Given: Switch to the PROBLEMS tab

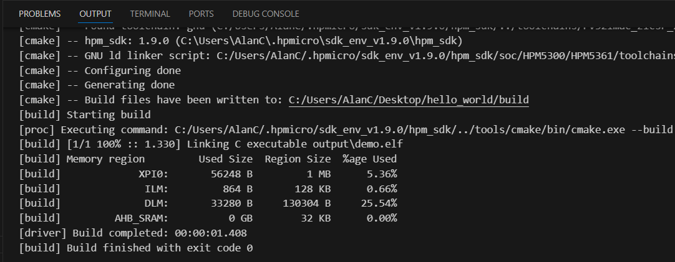Looking at the screenshot, I should click(40, 14).
